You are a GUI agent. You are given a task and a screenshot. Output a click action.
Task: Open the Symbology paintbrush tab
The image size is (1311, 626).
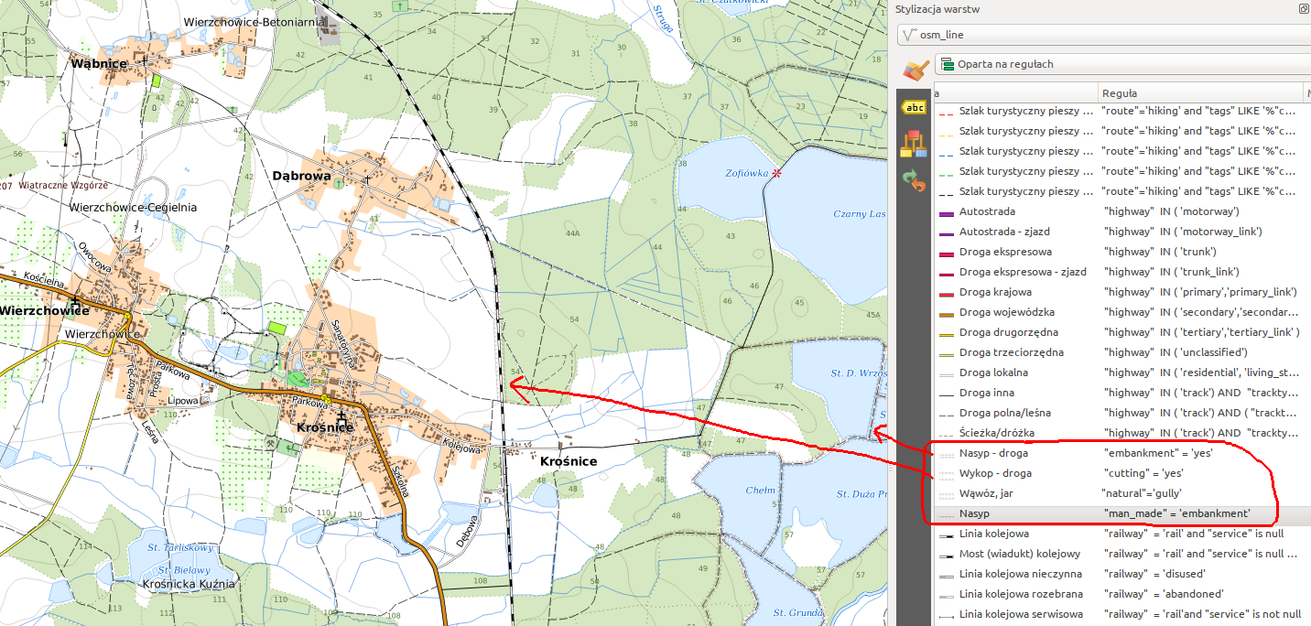tap(915, 70)
